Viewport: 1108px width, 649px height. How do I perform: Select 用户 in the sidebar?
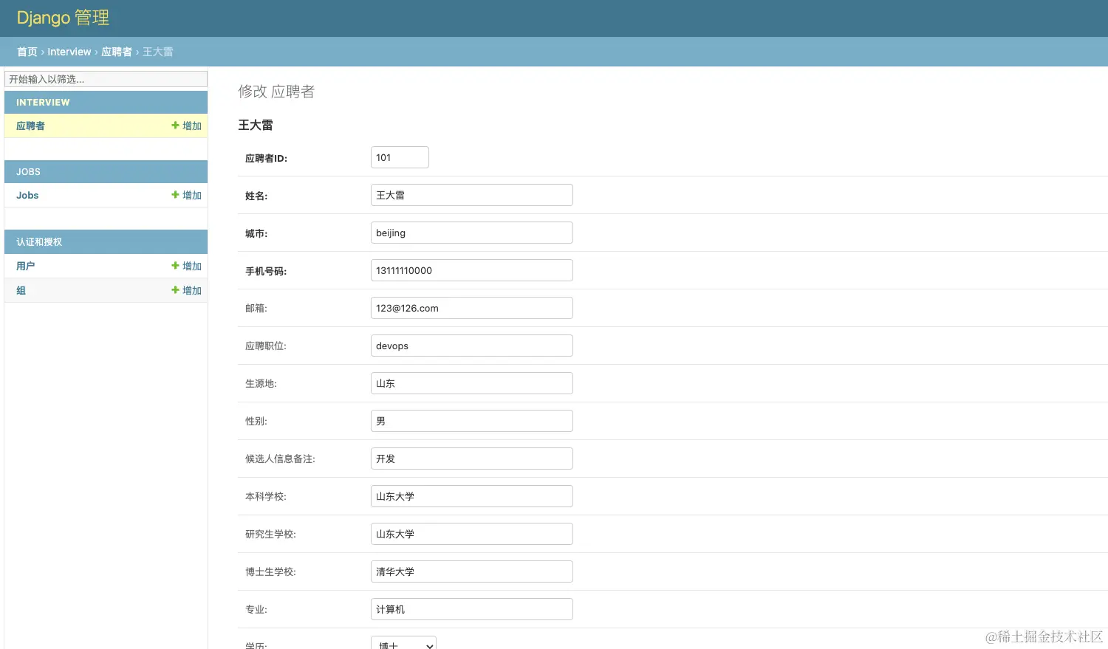25,266
